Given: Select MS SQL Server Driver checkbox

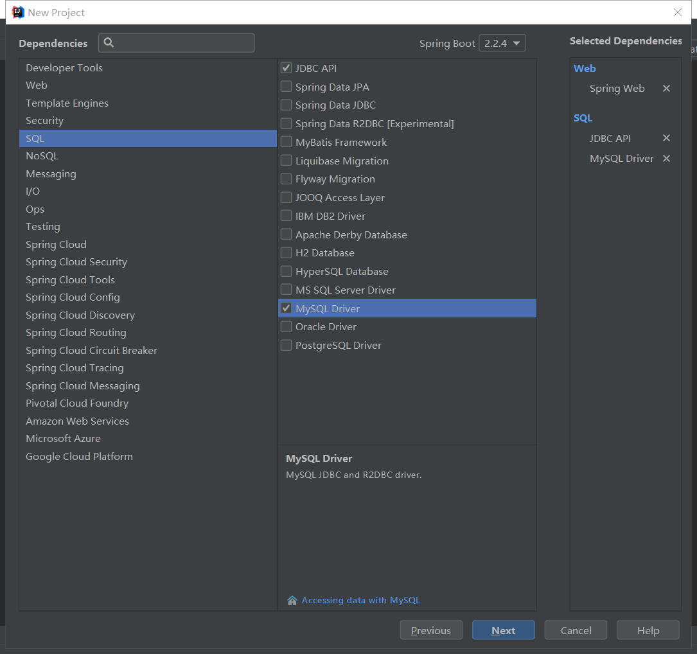Looking at the screenshot, I should tap(286, 290).
